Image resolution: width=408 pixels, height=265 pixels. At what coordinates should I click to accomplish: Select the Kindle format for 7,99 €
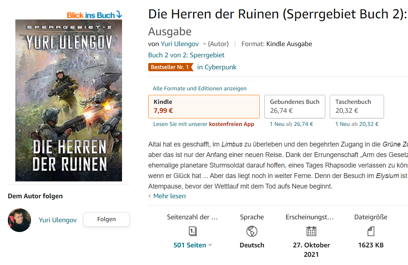(204, 106)
